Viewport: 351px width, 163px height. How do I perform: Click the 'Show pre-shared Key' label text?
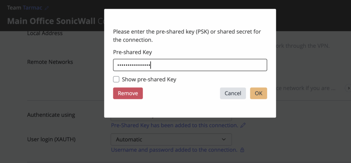point(149,80)
